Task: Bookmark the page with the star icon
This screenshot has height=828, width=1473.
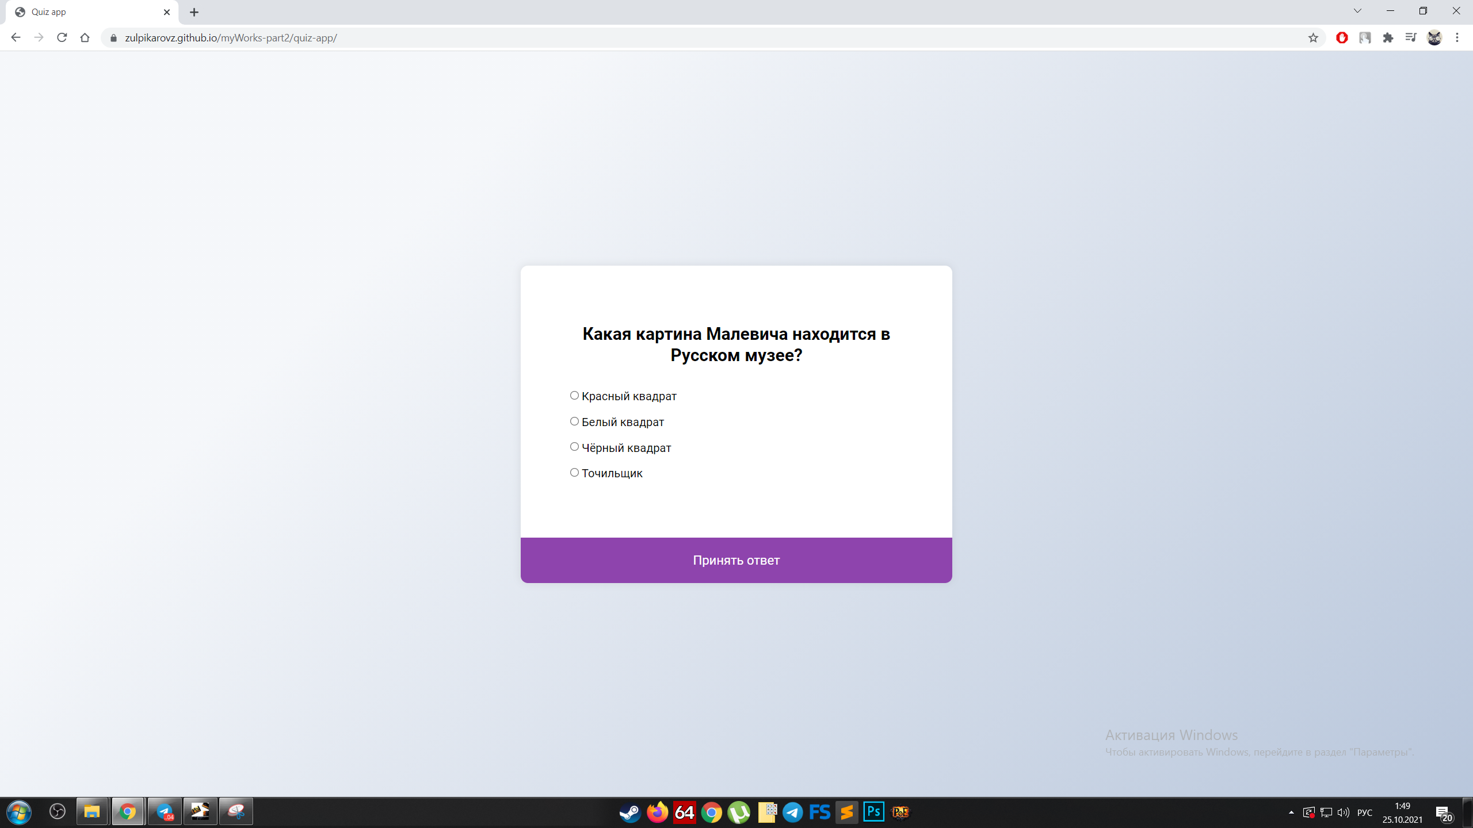Action: (1313, 37)
